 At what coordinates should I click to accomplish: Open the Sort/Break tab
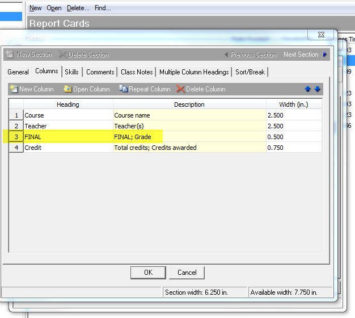point(250,72)
